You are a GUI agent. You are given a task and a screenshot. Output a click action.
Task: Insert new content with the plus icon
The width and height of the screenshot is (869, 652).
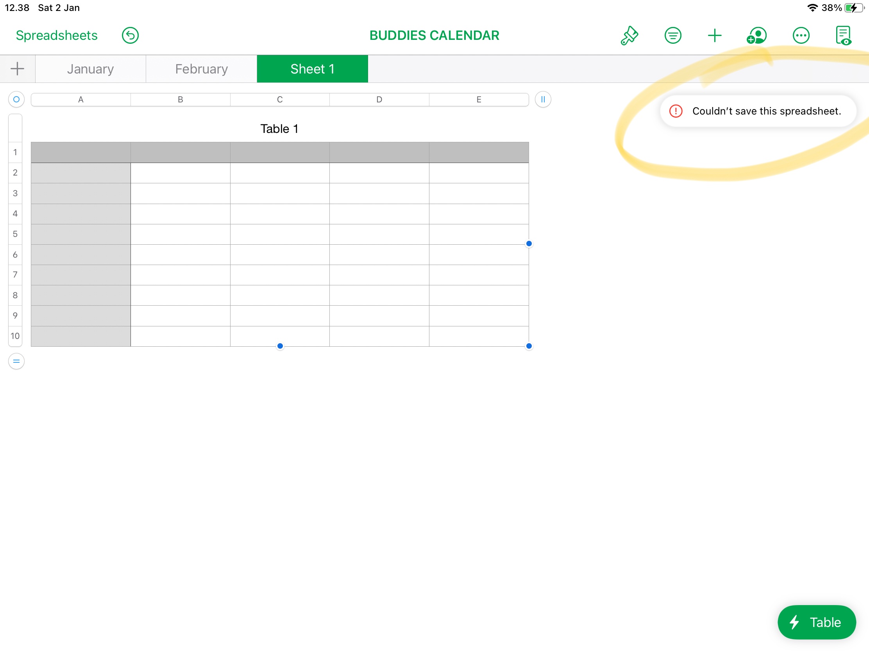(714, 35)
